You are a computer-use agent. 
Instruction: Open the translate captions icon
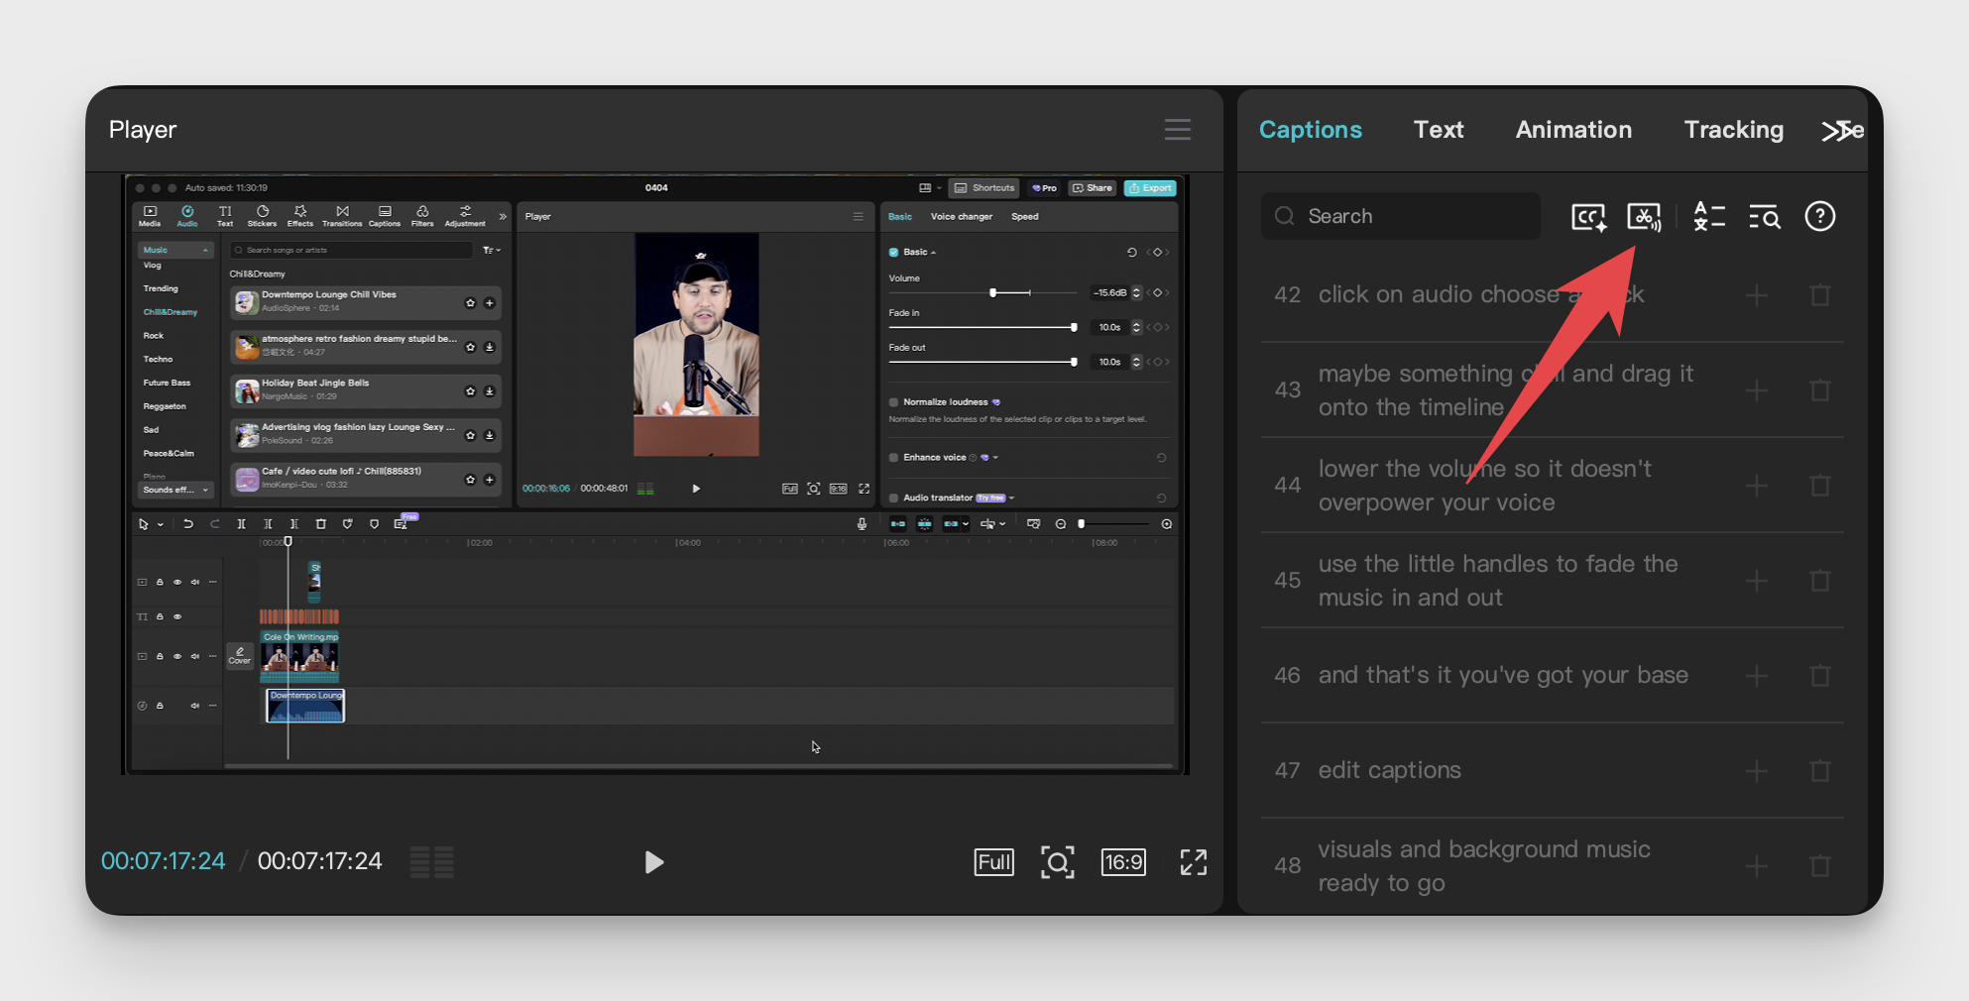[x=1709, y=217]
